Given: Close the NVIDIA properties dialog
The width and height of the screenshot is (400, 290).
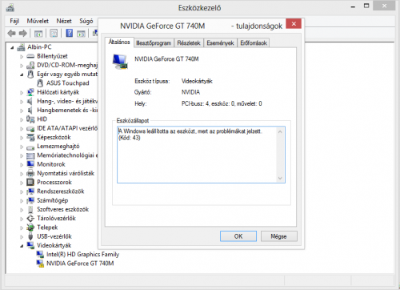Looking at the screenshot, I should (294, 23).
